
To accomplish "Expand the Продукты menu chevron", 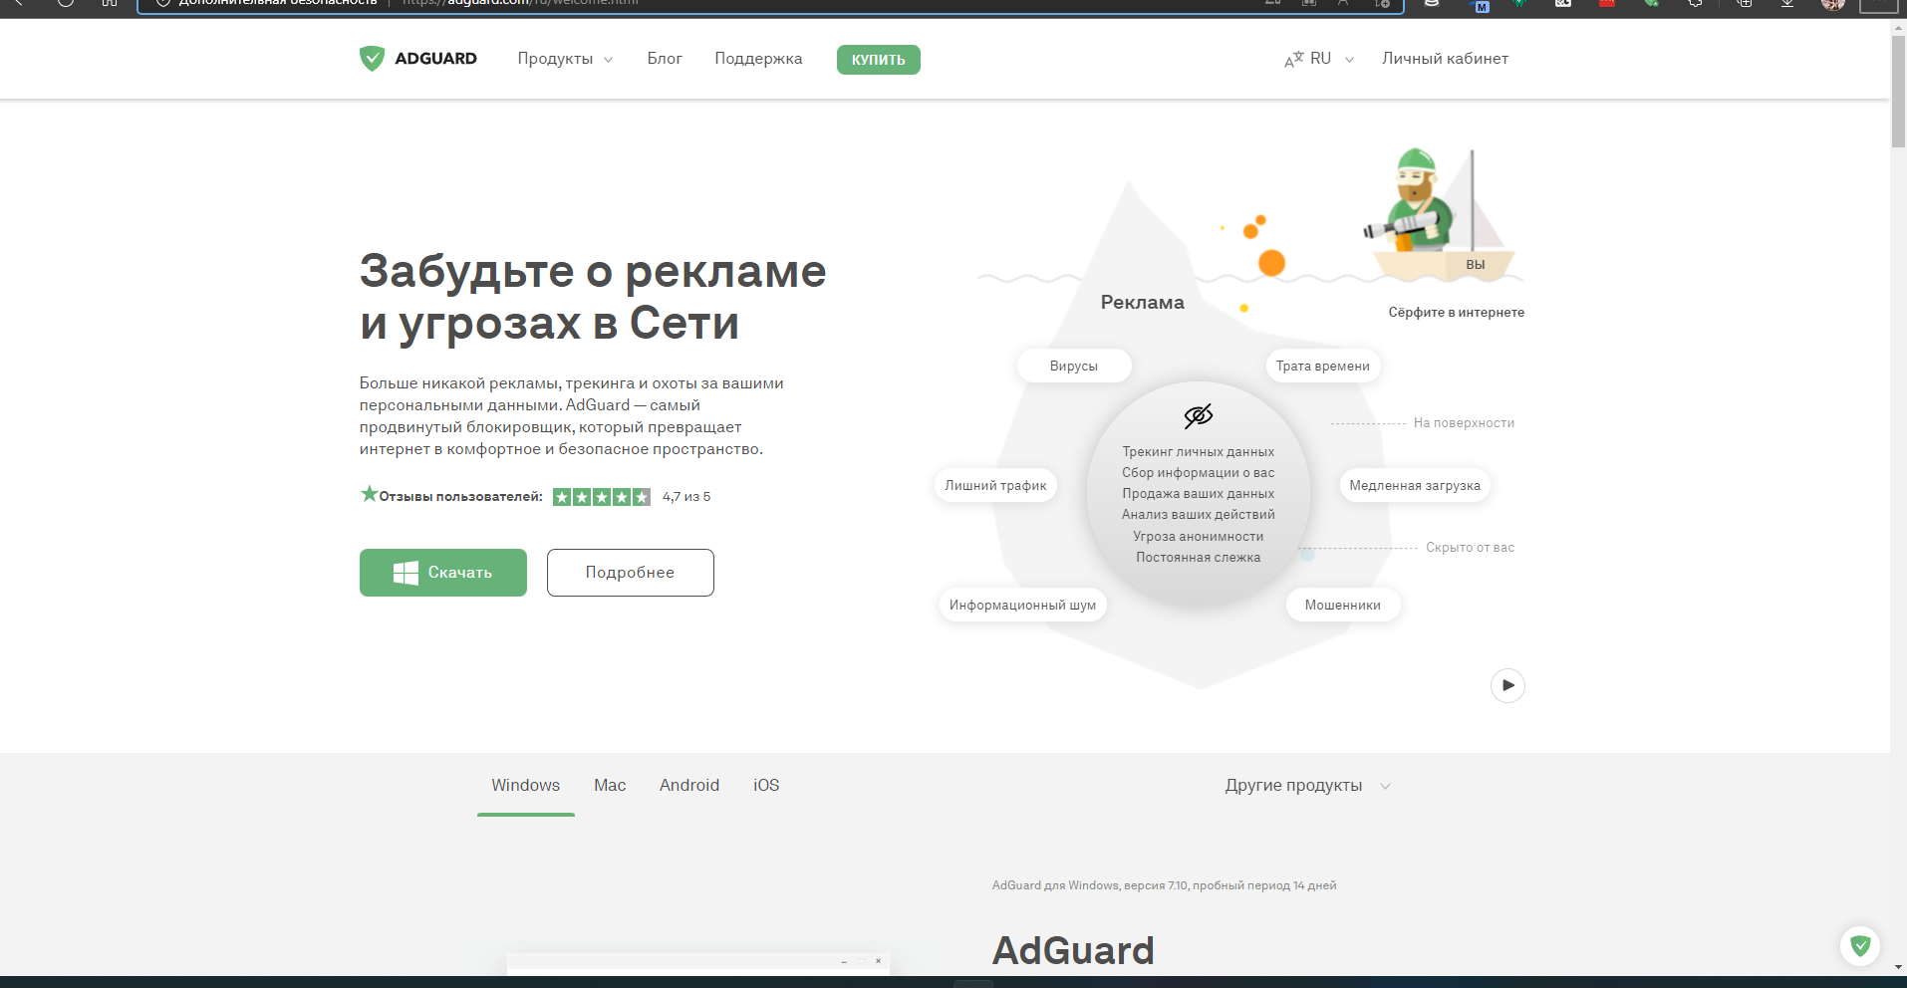I will coord(607,60).
